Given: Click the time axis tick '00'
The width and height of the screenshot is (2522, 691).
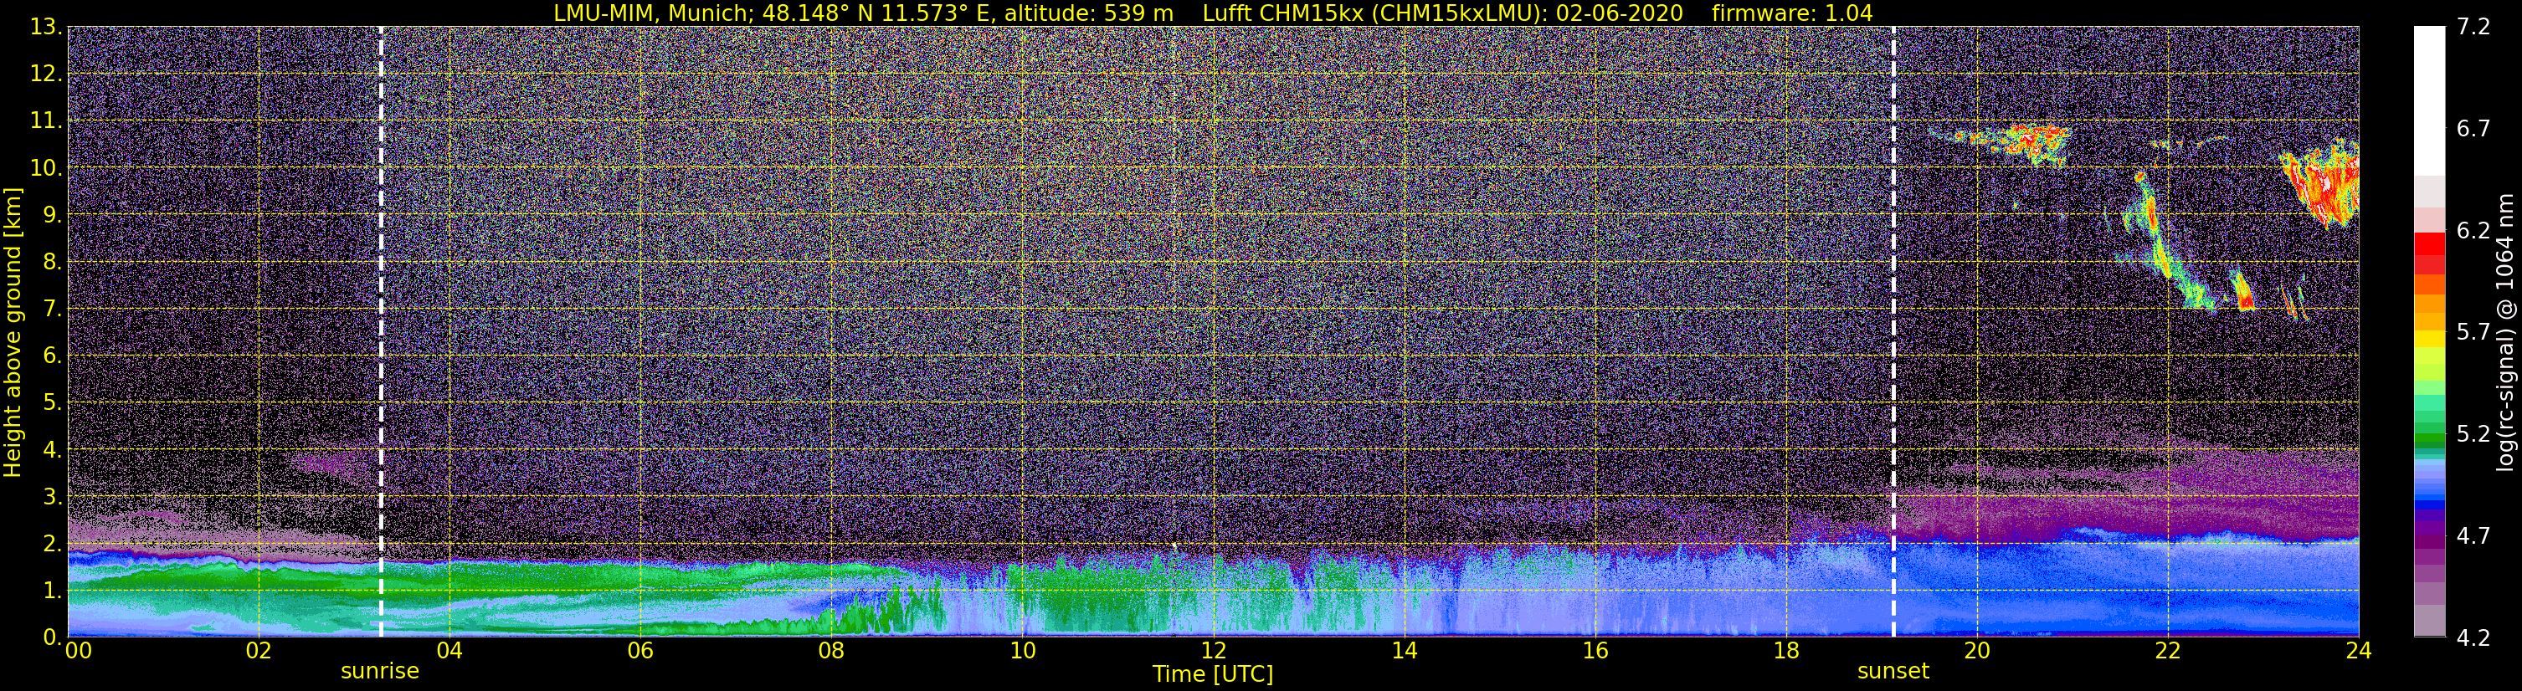Looking at the screenshot, I should click(x=79, y=651).
